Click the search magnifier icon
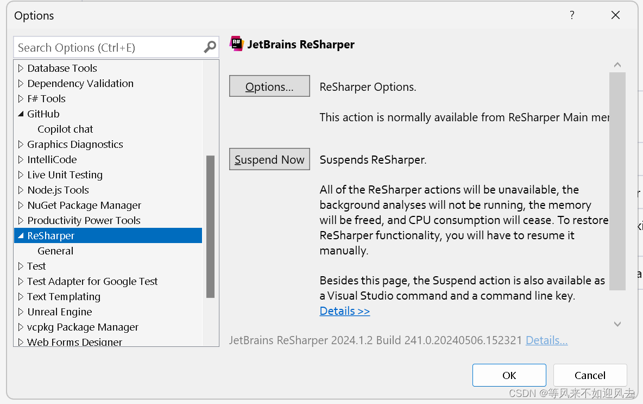The image size is (643, 404). tap(210, 47)
